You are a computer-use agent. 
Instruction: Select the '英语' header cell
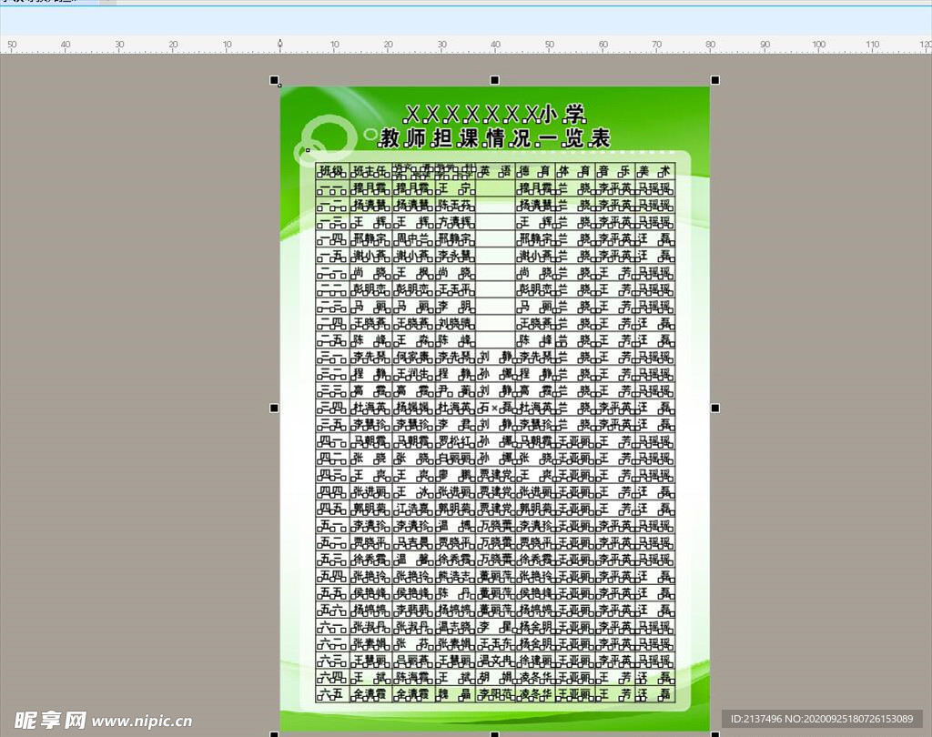pyautogui.click(x=495, y=171)
